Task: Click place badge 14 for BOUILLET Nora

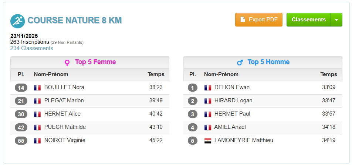Action: coord(21,88)
